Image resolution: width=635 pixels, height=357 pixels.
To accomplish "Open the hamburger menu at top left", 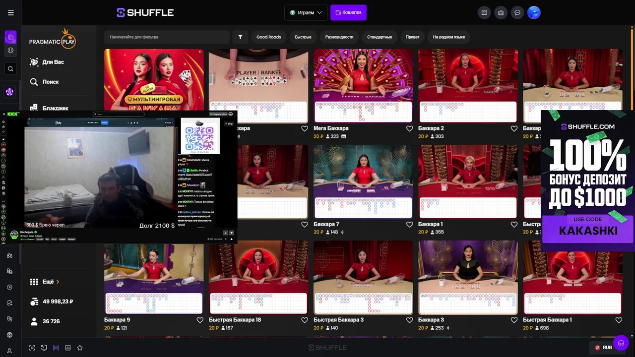I will point(10,13).
